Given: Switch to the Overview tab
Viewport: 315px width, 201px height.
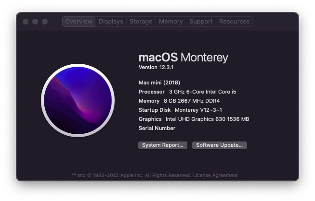Looking at the screenshot, I should click(79, 22).
